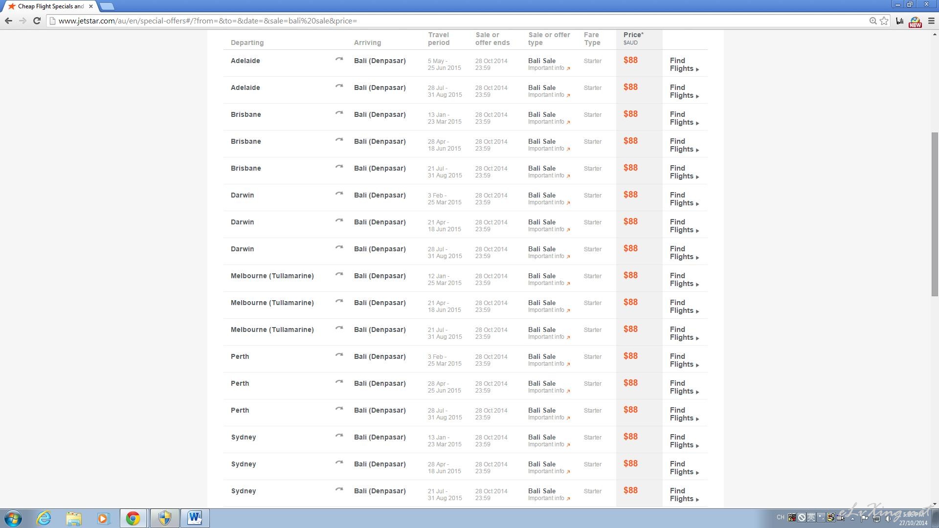
Task: Find Flights for Brisbane 13 Jan - 23 Mar
Action: pos(684,118)
